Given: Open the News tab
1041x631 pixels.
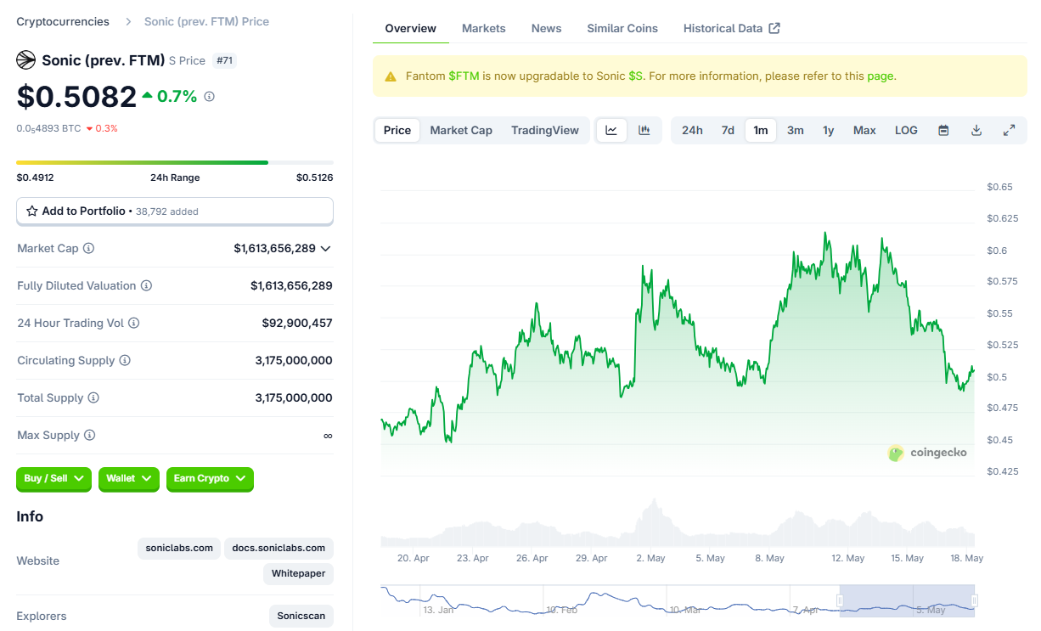Looking at the screenshot, I should (547, 28).
